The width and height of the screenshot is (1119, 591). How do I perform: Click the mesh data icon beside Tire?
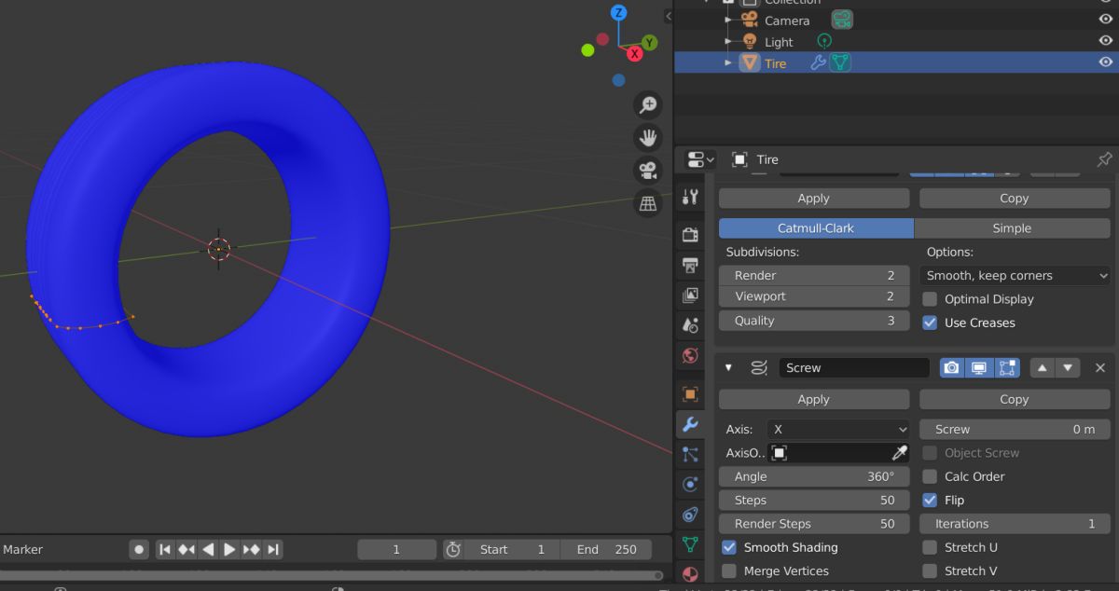click(x=840, y=62)
